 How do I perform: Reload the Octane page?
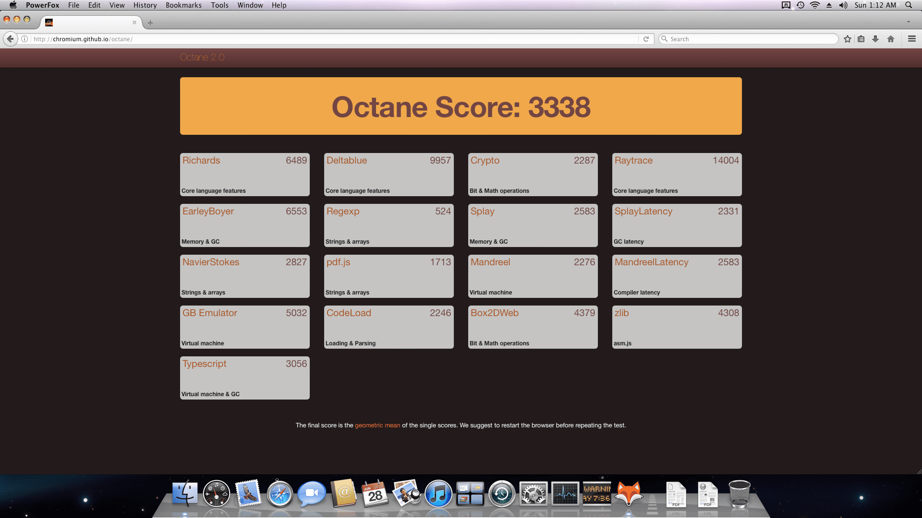pos(646,39)
